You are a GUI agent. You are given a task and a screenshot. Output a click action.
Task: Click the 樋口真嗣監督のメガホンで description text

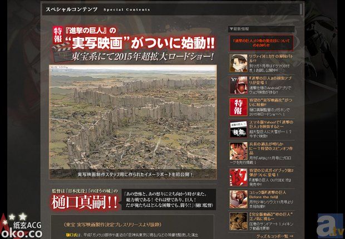(269, 112)
